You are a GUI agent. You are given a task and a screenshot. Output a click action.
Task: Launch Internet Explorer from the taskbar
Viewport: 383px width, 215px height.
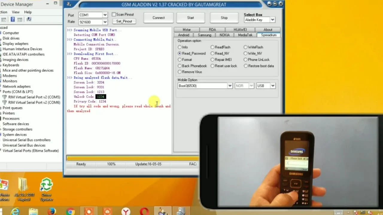click(x=15, y=212)
